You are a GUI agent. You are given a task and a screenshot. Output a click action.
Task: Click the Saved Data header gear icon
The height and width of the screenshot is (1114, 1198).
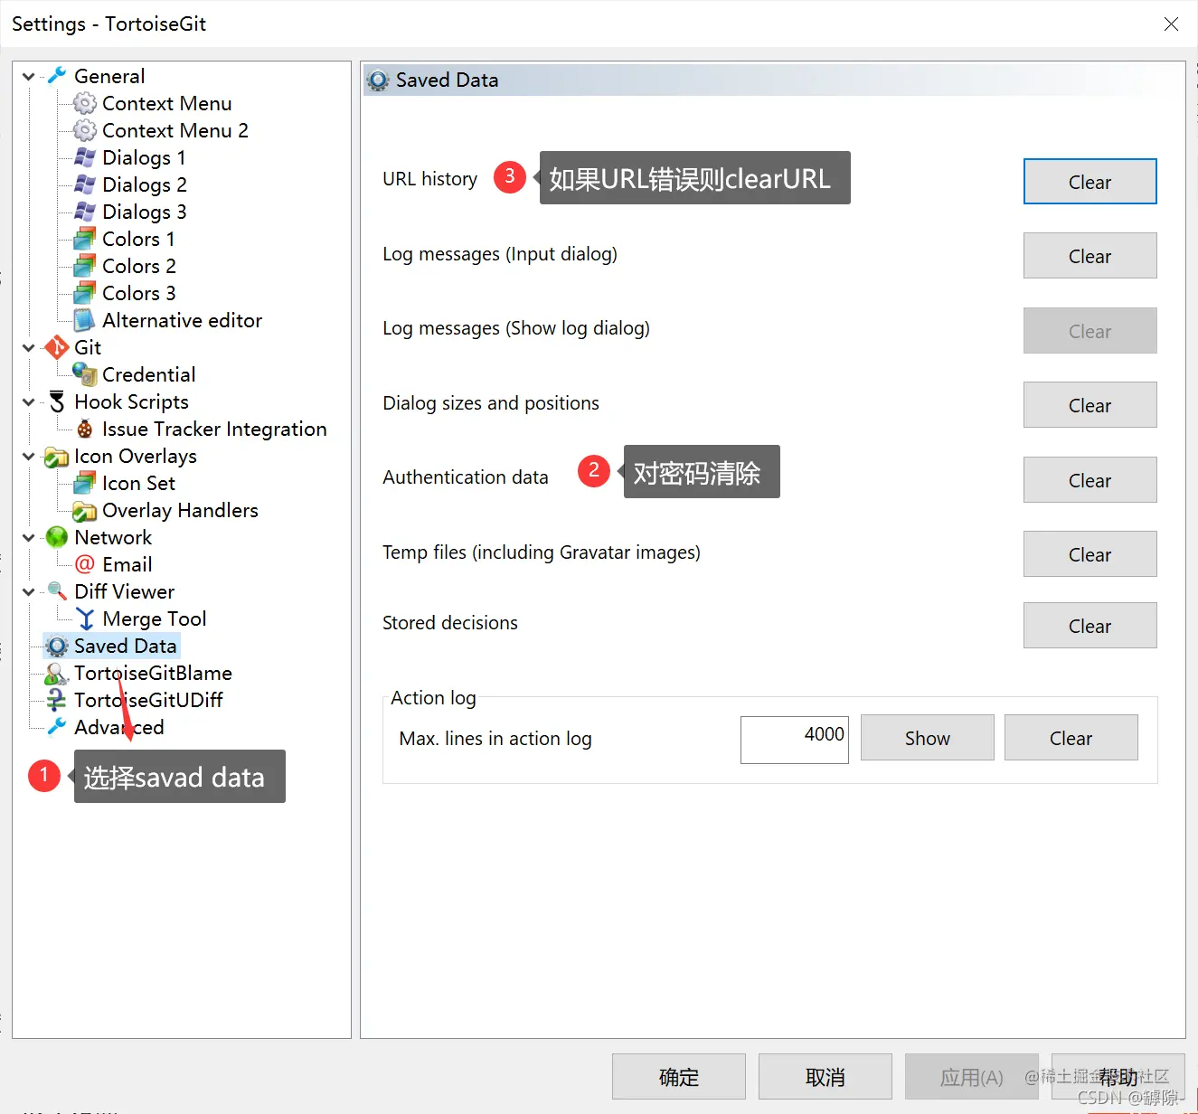[x=378, y=80]
